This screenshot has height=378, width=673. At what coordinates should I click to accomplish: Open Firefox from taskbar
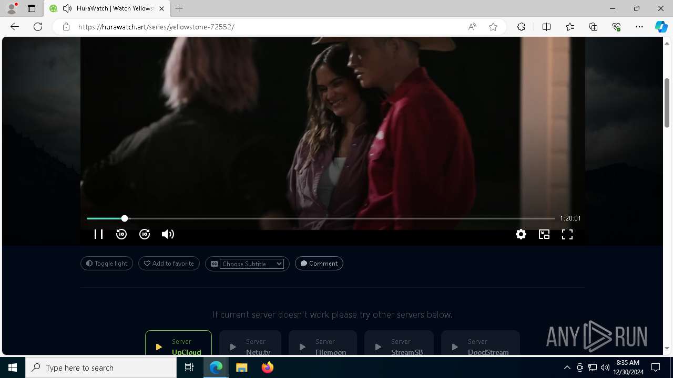pyautogui.click(x=267, y=367)
